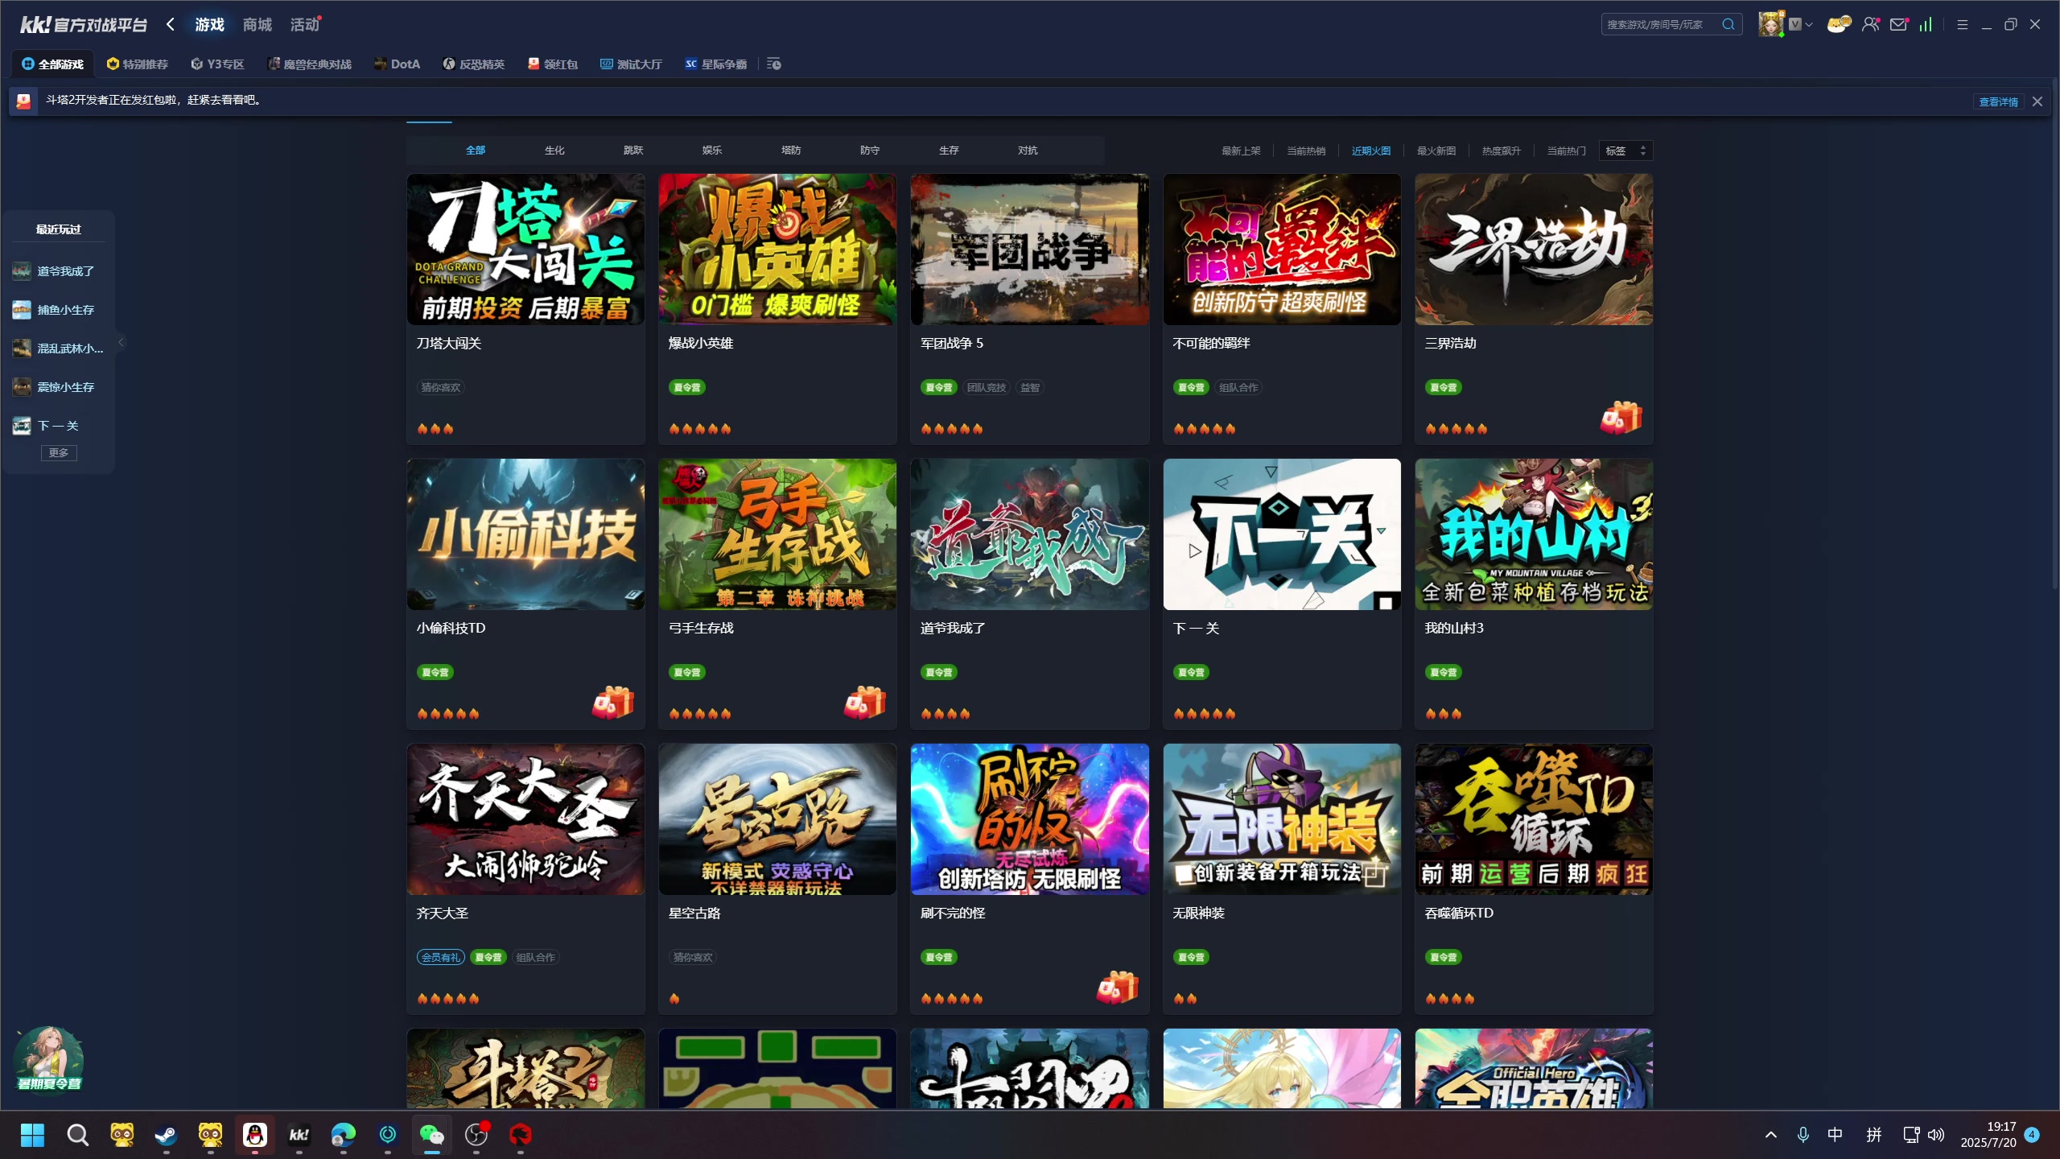Image resolution: width=2060 pixels, height=1159 pixels.
Task: Click the taskbar microphone icon
Action: point(1803,1135)
